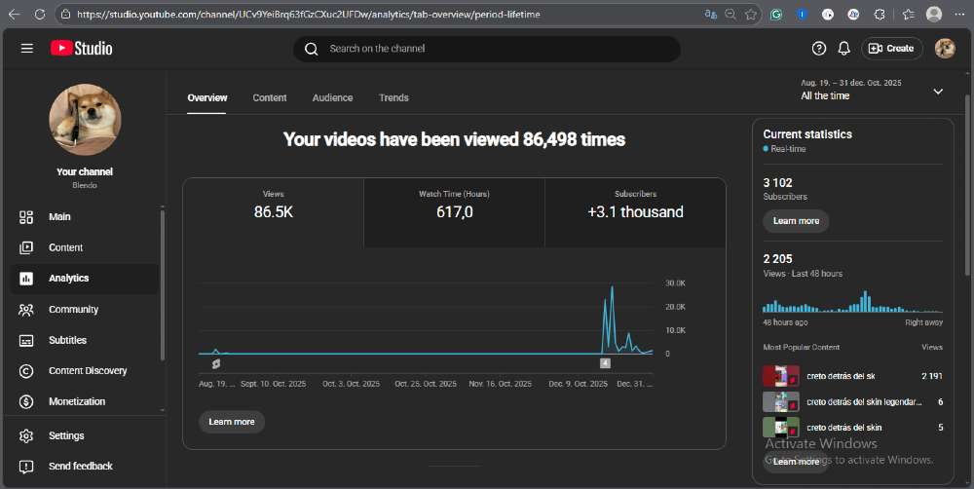Click the chart timeline marker labeled 4
Image resolution: width=974 pixels, height=489 pixels.
tap(605, 363)
